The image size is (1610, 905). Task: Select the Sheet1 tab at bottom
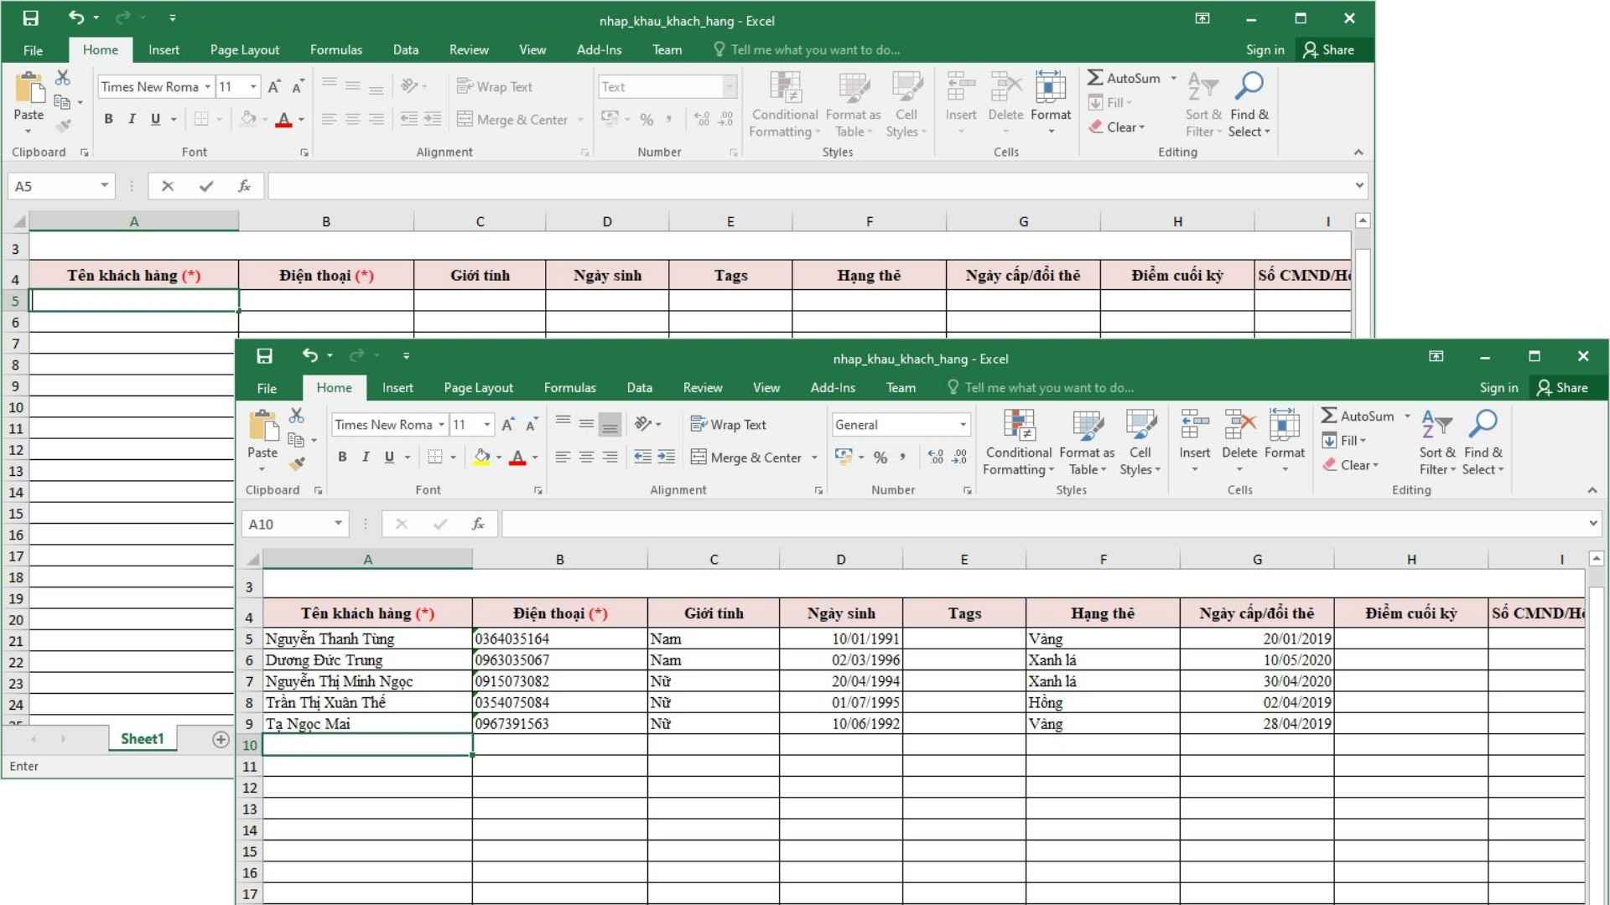point(142,738)
